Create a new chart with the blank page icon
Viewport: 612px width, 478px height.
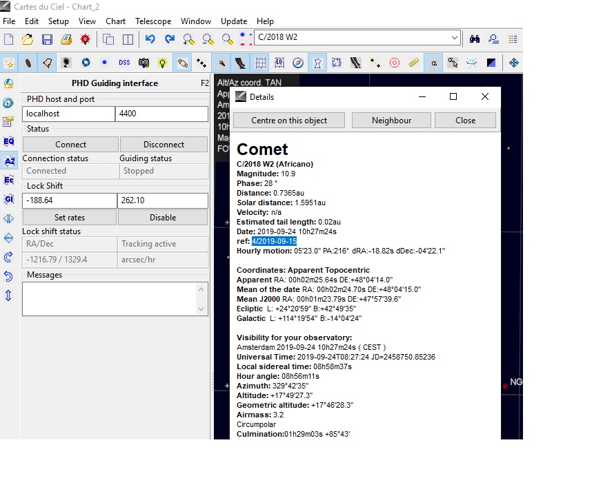8,39
